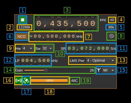
Task: Toggle the NCO button
Action: [x=21, y=36]
